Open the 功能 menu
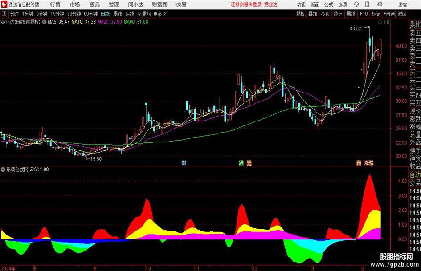 (x=301, y=4)
